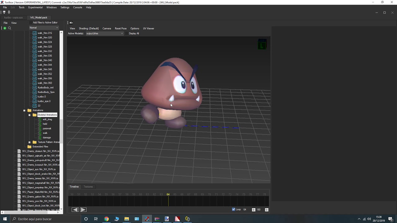Screen dimensions: 397x223
Task: Click the play backward button
Action: click(75, 210)
